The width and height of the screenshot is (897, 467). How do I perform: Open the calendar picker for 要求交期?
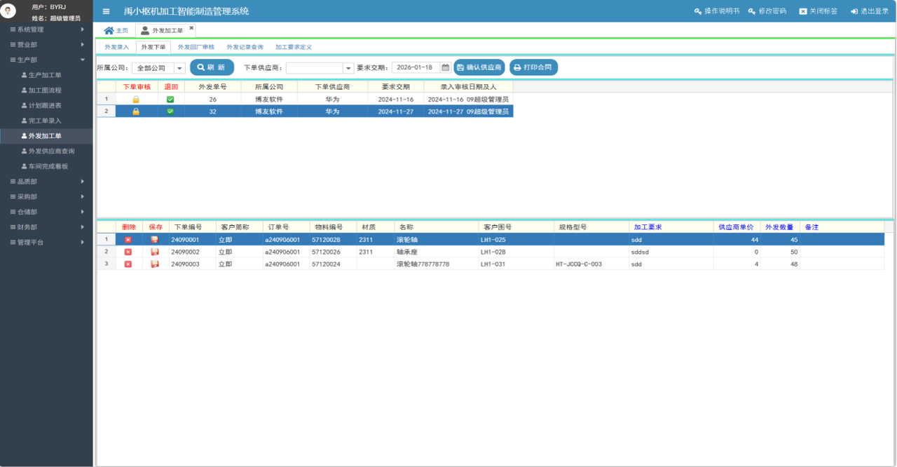pos(445,68)
